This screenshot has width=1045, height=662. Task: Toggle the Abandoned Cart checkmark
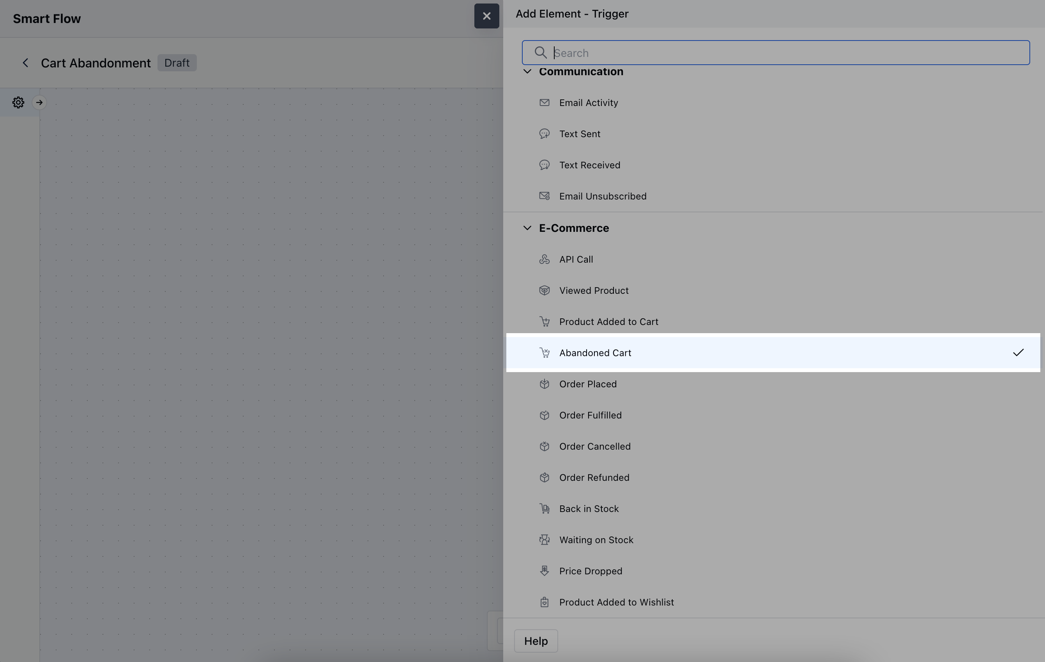[1018, 353]
